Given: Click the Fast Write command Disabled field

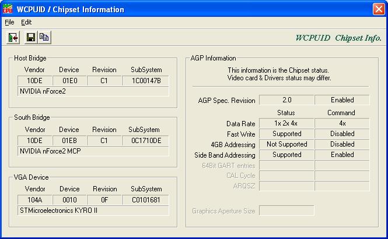Looking at the screenshot, I should coord(342,134).
